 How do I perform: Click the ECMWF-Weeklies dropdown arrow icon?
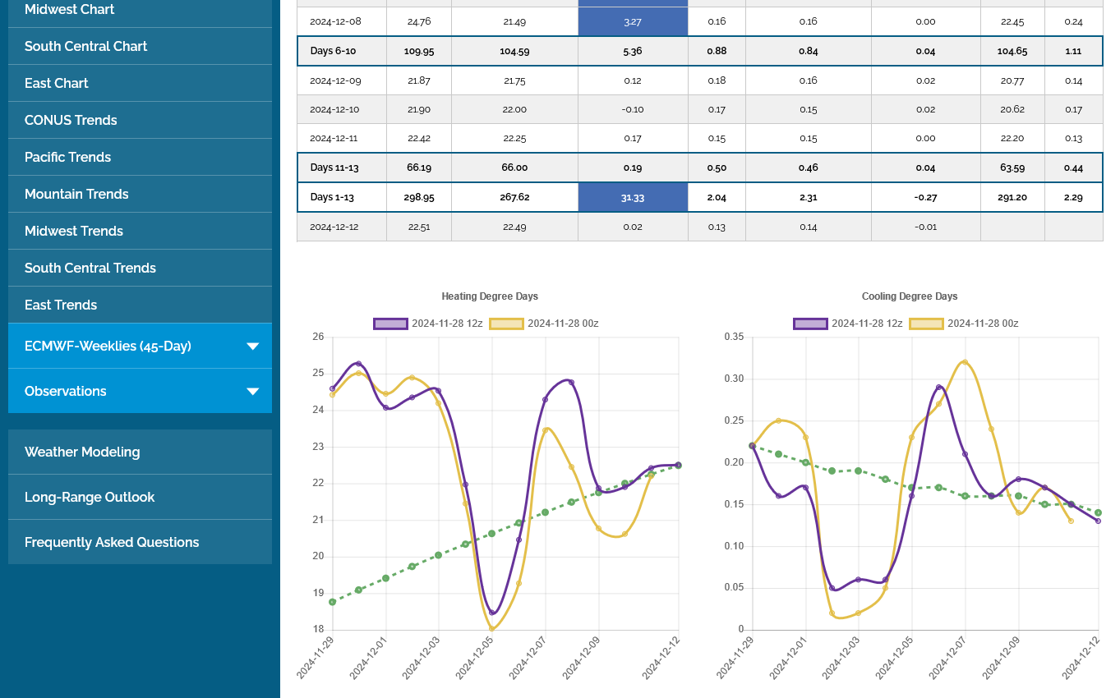click(x=253, y=347)
